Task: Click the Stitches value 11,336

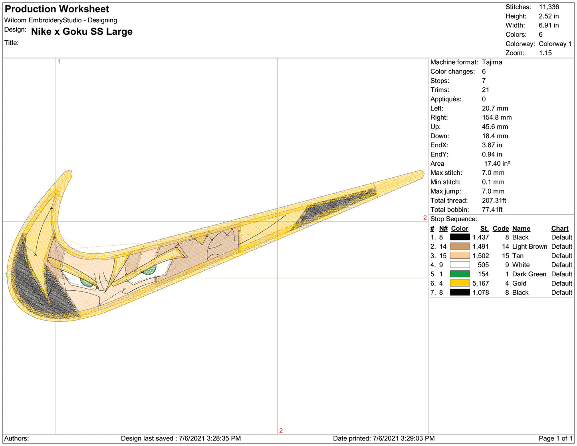Action: (549, 7)
